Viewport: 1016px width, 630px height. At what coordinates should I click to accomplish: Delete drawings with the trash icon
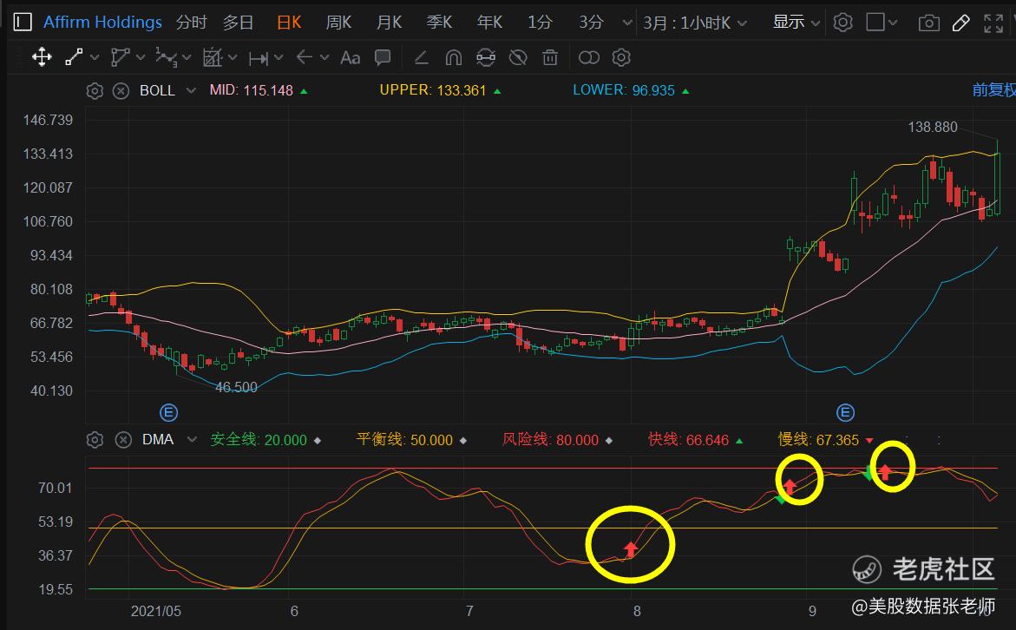[x=550, y=57]
